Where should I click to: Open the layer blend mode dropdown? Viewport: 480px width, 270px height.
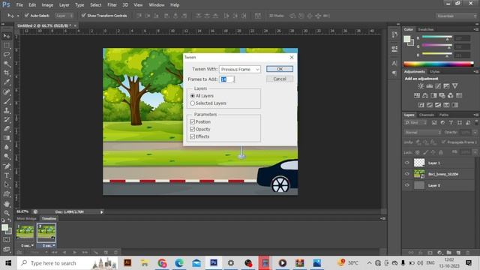point(423,132)
